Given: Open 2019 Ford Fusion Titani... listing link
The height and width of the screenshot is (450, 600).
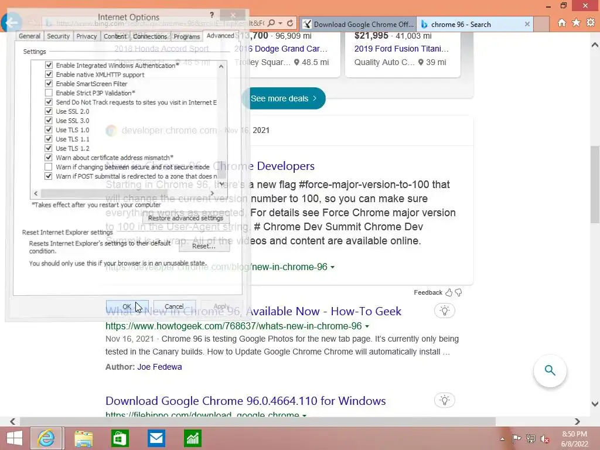Looking at the screenshot, I should tap(401, 49).
